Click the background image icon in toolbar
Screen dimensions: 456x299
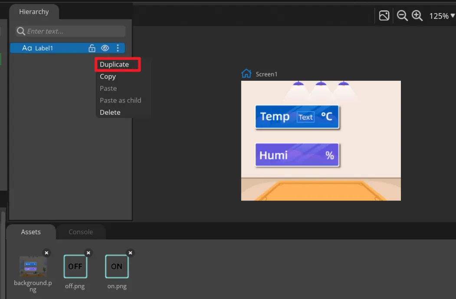coord(384,16)
